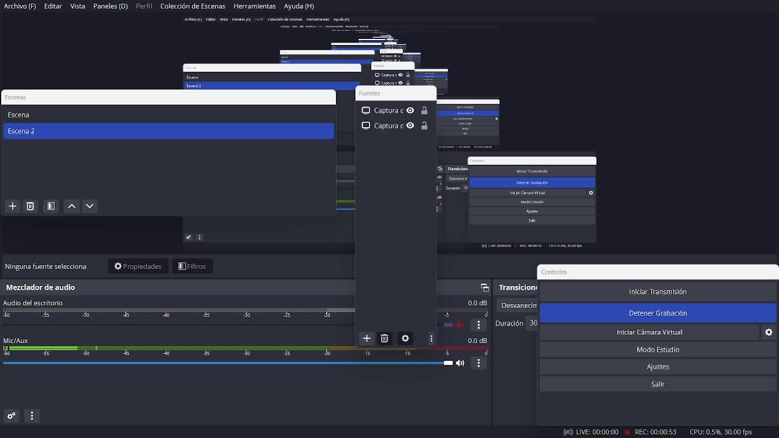
Task: Open scene filters from the Escenas toolbar icon
Action: pyautogui.click(x=51, y=206)
